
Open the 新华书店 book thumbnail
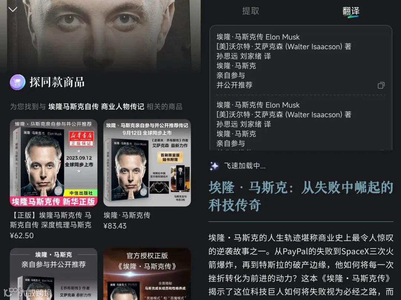click(x=54, y=163)
